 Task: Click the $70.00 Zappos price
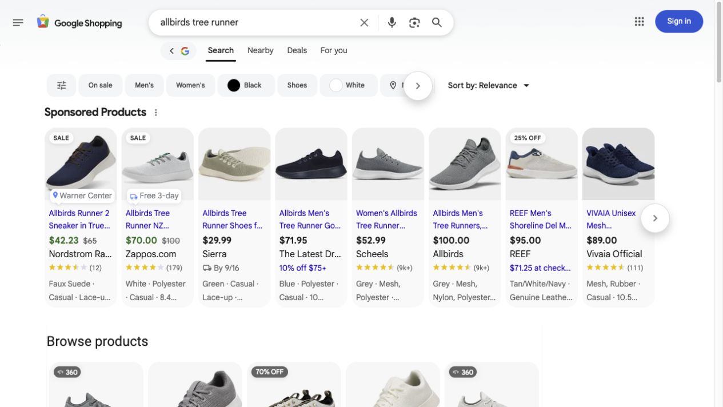click(x=141, y=240)
